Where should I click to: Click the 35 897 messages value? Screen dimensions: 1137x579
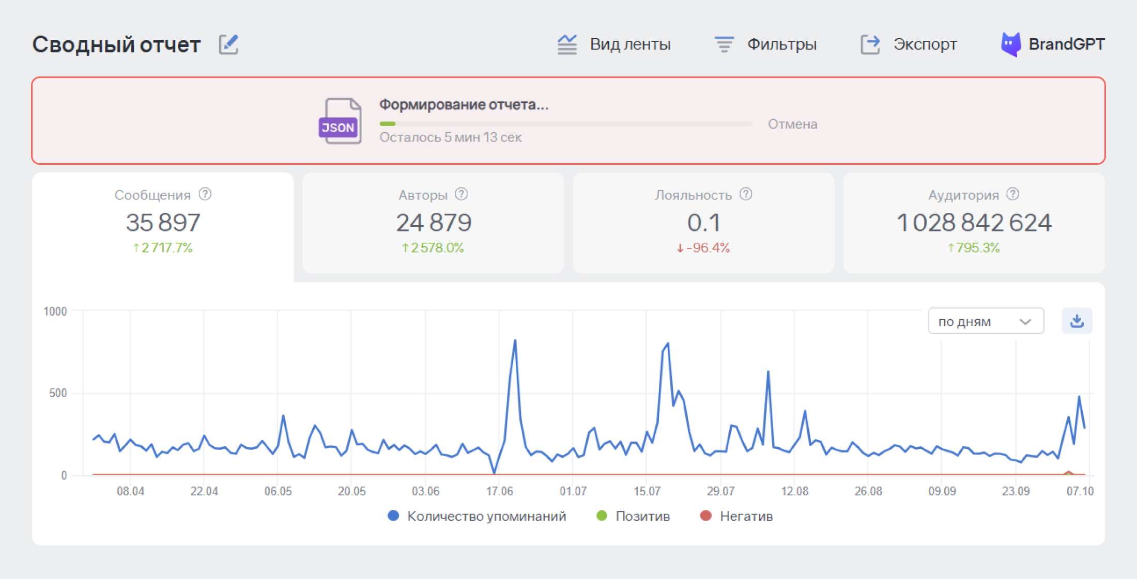tap(163, 223)
